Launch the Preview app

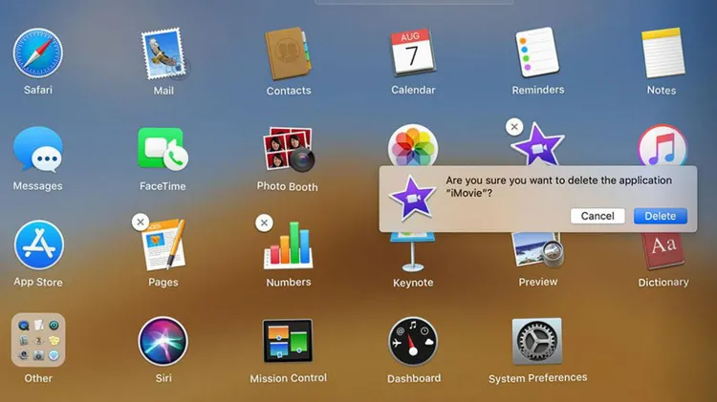pyautogui.click(x=537, y=250)
